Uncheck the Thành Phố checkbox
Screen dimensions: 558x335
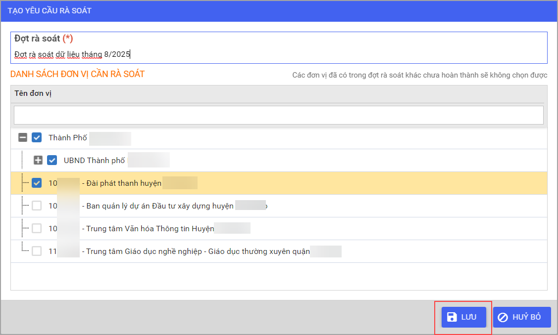pyautogui.click(x=37, y=137)
